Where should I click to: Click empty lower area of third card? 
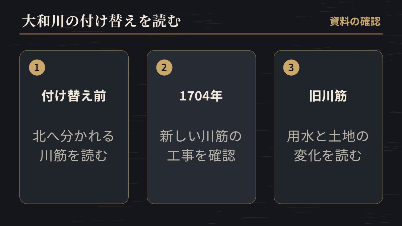click(x=328, y=184)
